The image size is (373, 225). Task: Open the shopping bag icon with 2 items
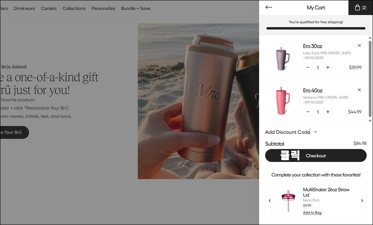pos(361,8)
